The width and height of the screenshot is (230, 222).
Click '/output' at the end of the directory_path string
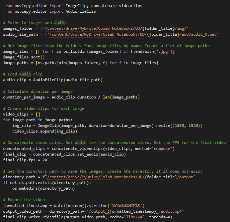click(x=185, y=177)
